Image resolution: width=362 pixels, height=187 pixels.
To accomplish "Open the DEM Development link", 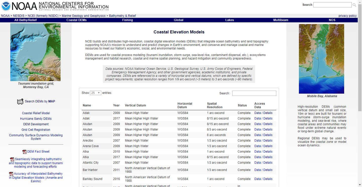I will (36, 124).
